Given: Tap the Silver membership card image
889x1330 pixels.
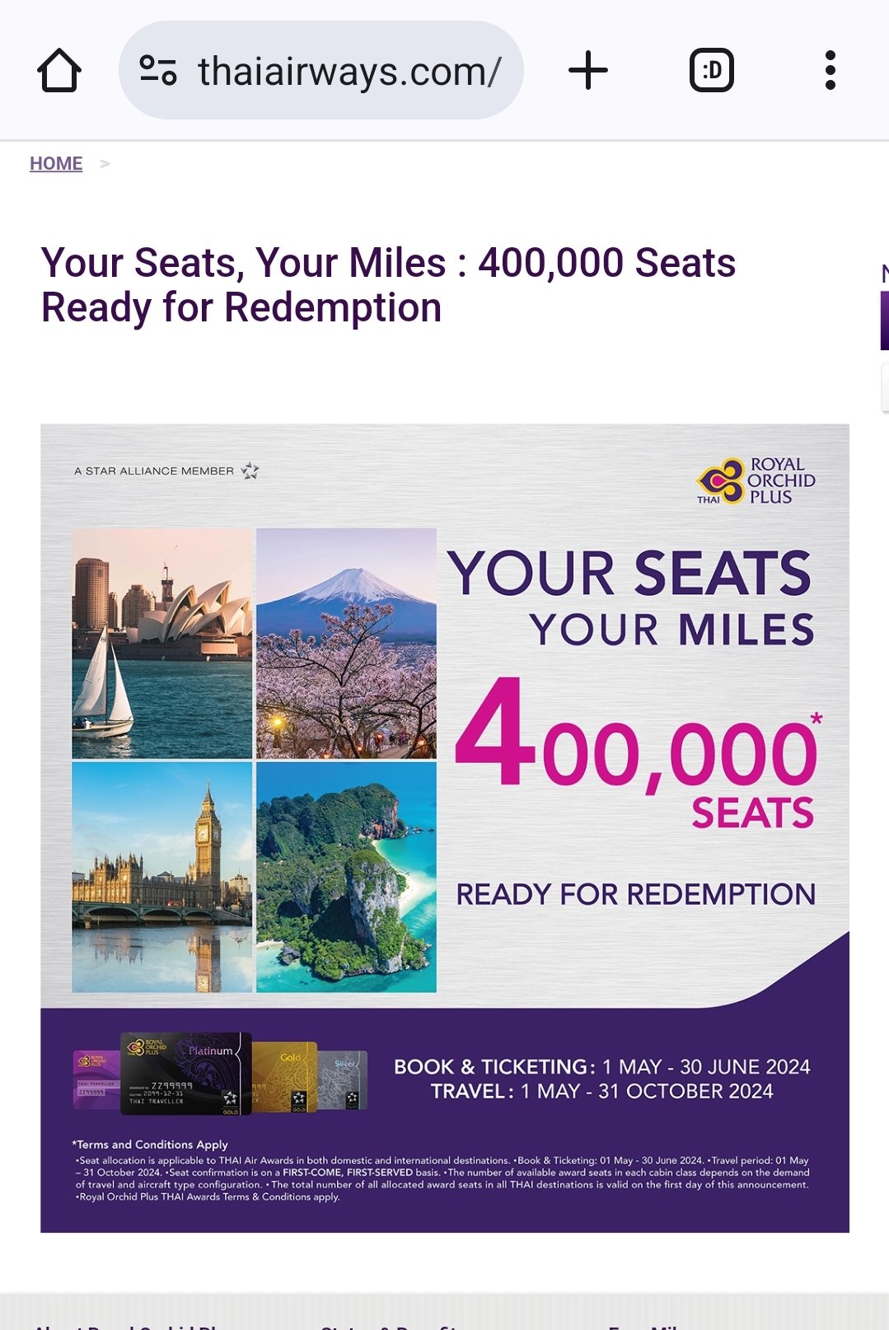Looking at the screenshot, I should tap(343, 1078).
